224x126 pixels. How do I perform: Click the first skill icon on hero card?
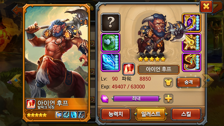pos(58,115)
